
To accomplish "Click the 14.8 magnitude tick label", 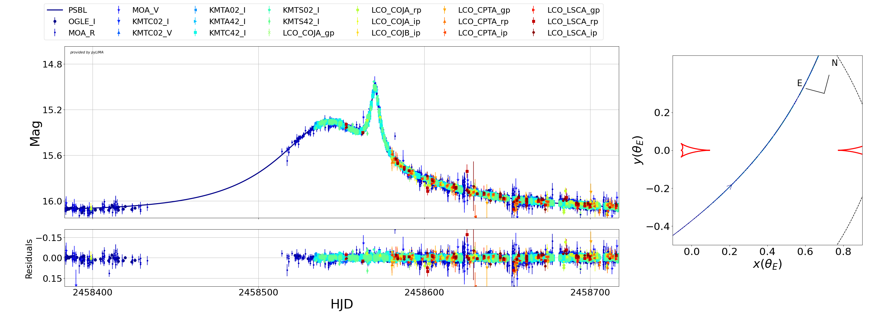I will click(52, 65).
